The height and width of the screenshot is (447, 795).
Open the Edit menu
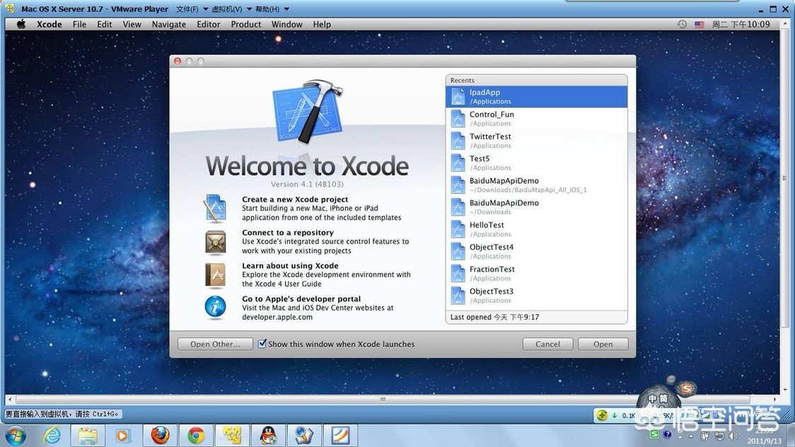105,24
